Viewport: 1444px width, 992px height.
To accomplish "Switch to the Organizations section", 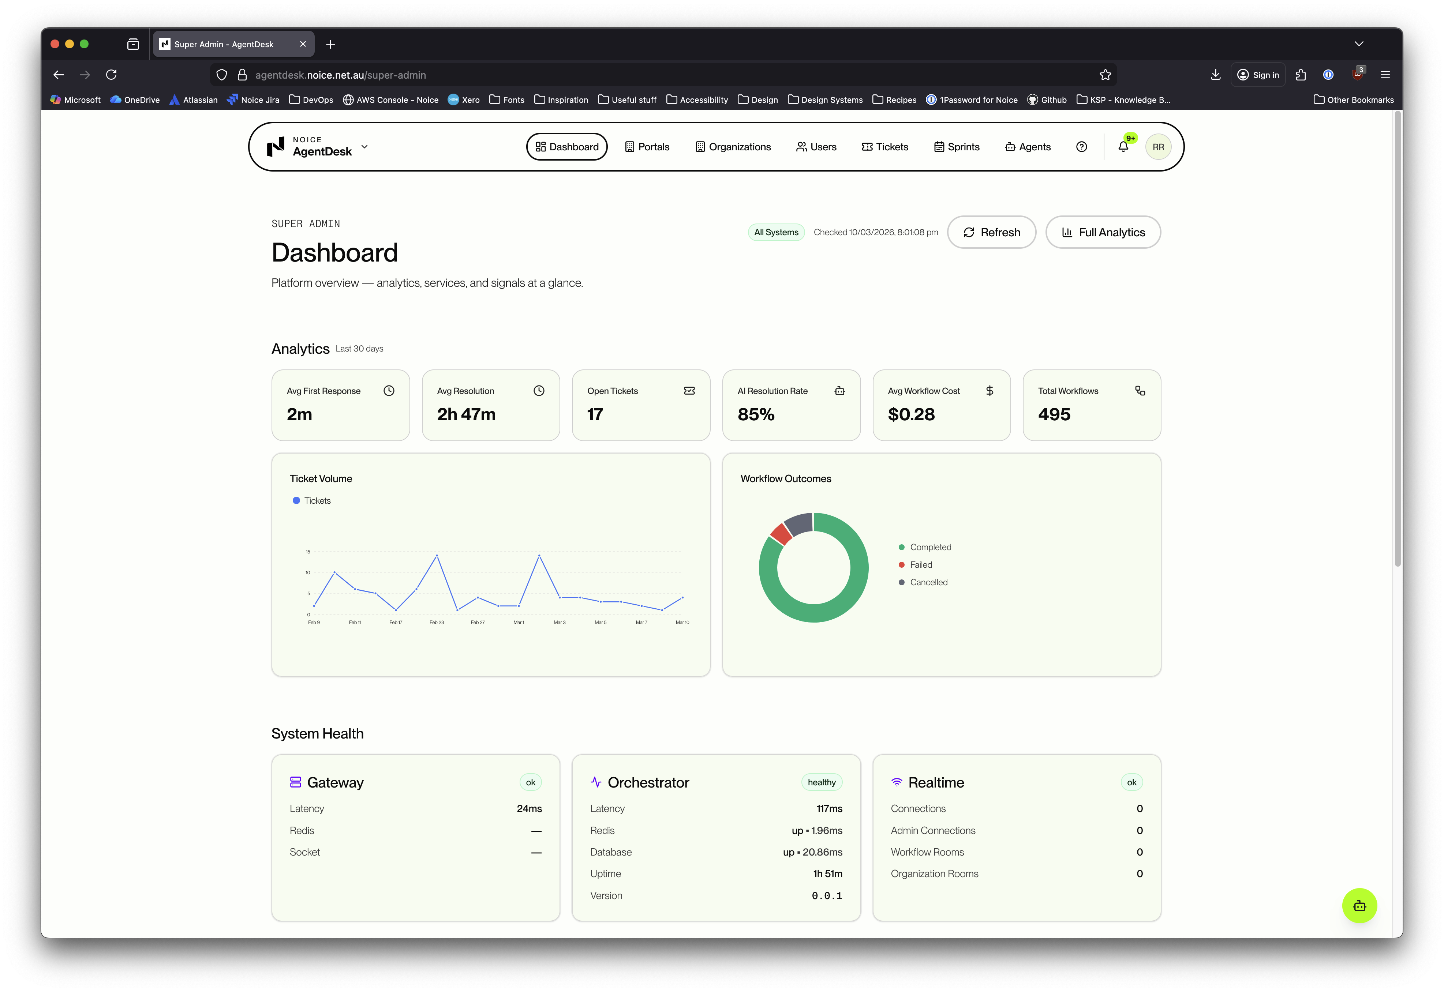I will [x=733, y=147].
